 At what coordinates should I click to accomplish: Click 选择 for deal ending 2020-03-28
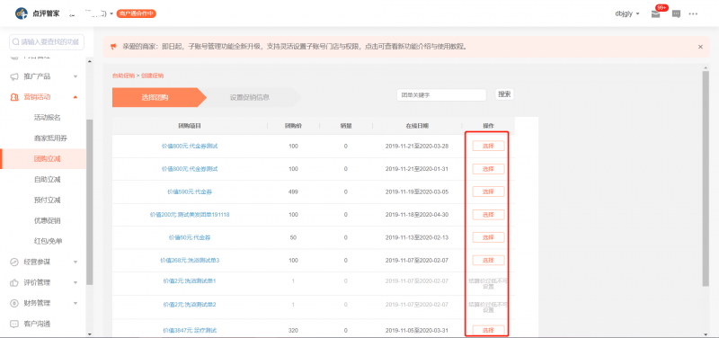click(x=488, y=146)
